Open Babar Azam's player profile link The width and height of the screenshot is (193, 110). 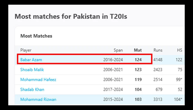click(x=31, y=60)
